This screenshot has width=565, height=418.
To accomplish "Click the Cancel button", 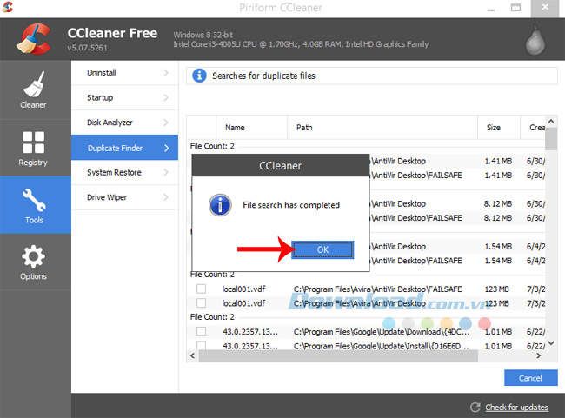I will (x=531, y=378).
